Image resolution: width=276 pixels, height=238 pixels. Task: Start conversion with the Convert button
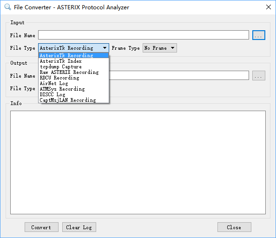(x=41, y=227)
